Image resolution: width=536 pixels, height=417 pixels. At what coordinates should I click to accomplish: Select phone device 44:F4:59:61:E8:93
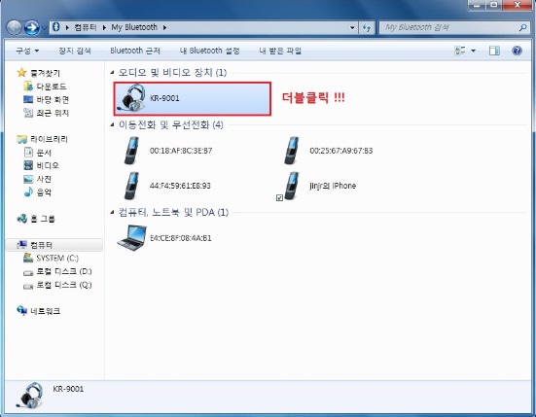click(167, 186)
